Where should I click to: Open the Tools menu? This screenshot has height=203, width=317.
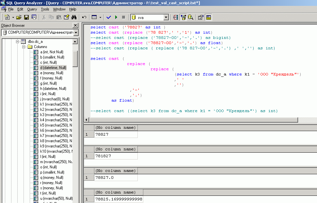pos(45,9)
